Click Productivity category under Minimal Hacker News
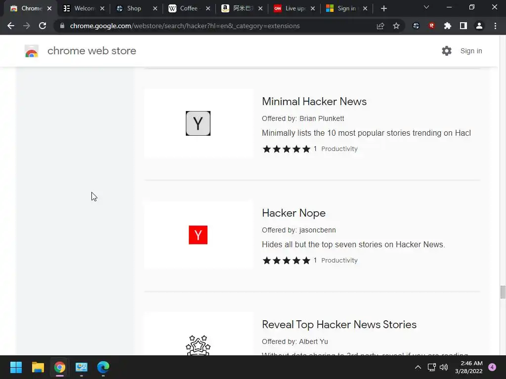Viewport: 506px width, 379px height. [339, 149]
